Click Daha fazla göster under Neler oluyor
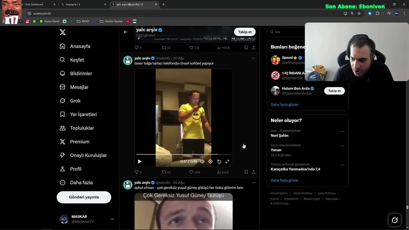The height and width of the screenshot is (230, 409). [x=284, y=180]
